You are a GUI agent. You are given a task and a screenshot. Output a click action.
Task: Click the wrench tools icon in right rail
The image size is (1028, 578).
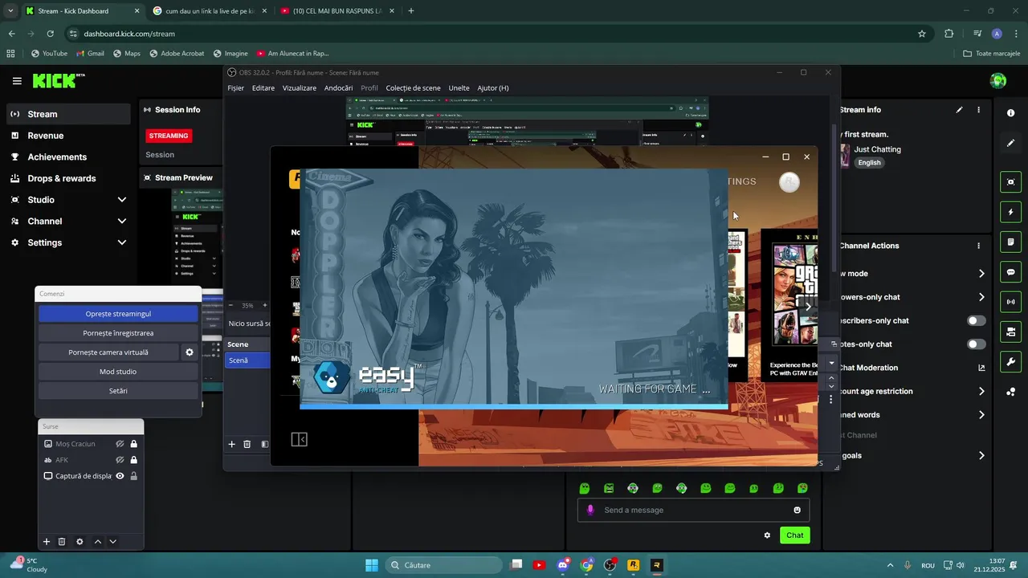point(1011,361)
